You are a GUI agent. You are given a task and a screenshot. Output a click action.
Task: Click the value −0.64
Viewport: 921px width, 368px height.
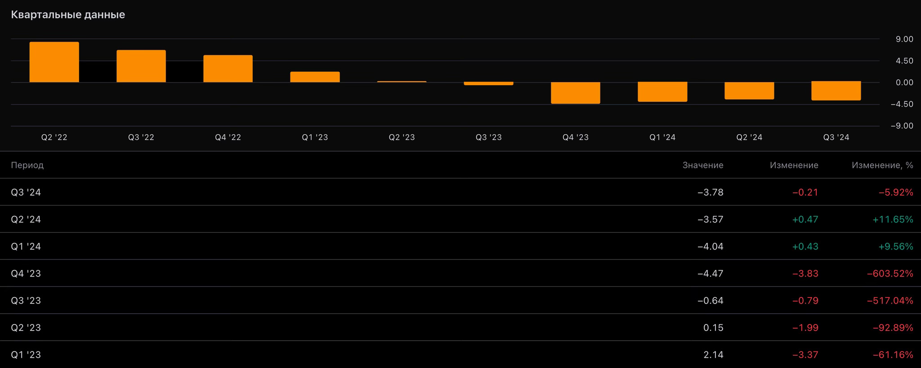point(710,301)
